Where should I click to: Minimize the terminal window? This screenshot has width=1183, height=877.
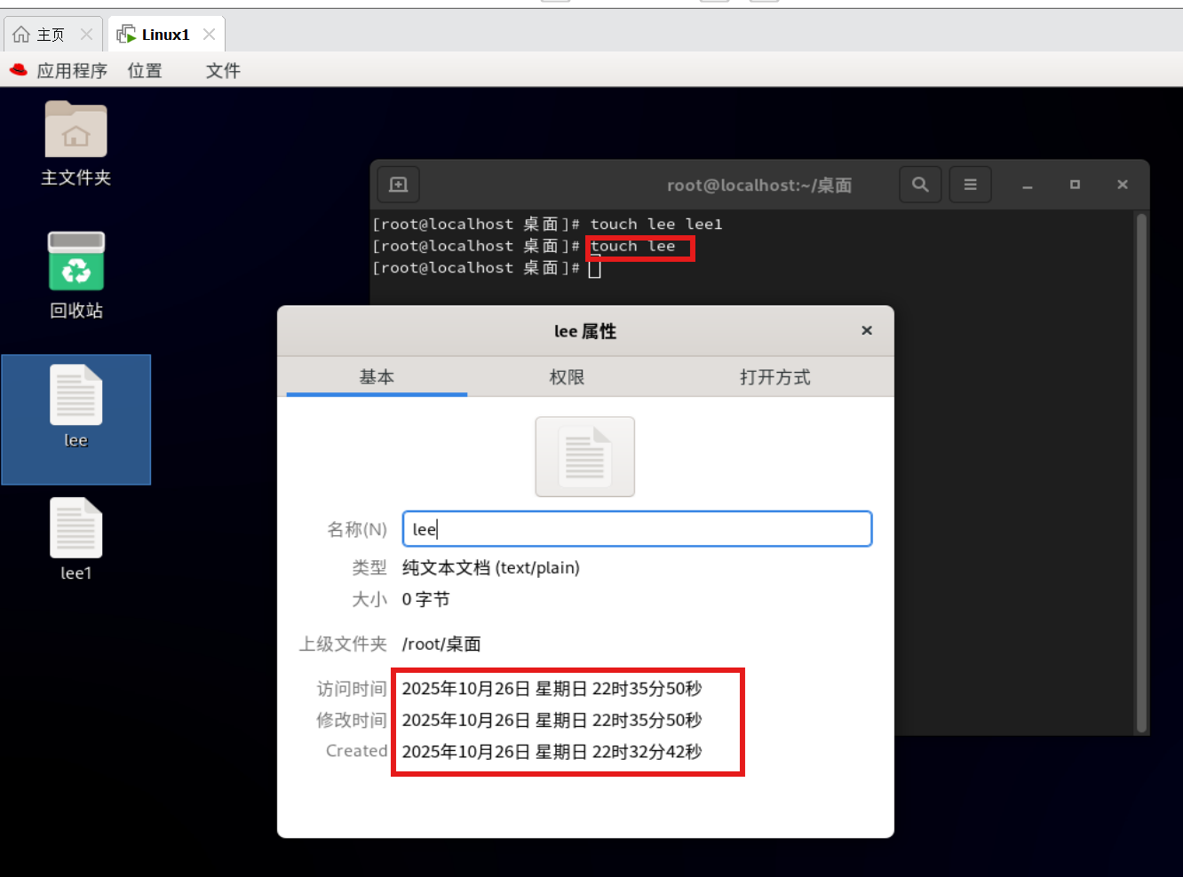[1028, 185]
